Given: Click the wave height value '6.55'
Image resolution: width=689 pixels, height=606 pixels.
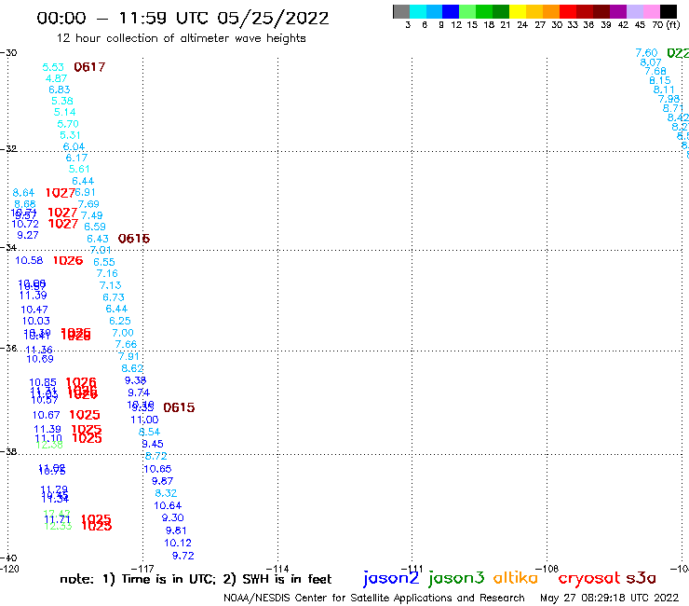Looking at the screenshot, I should click(x=104, y=262).
